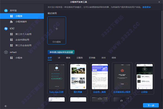The width and height of the screenshot is (163, 109).
Task: Open the 区块链抽奖小程序 link
Action: pos(122,92)
